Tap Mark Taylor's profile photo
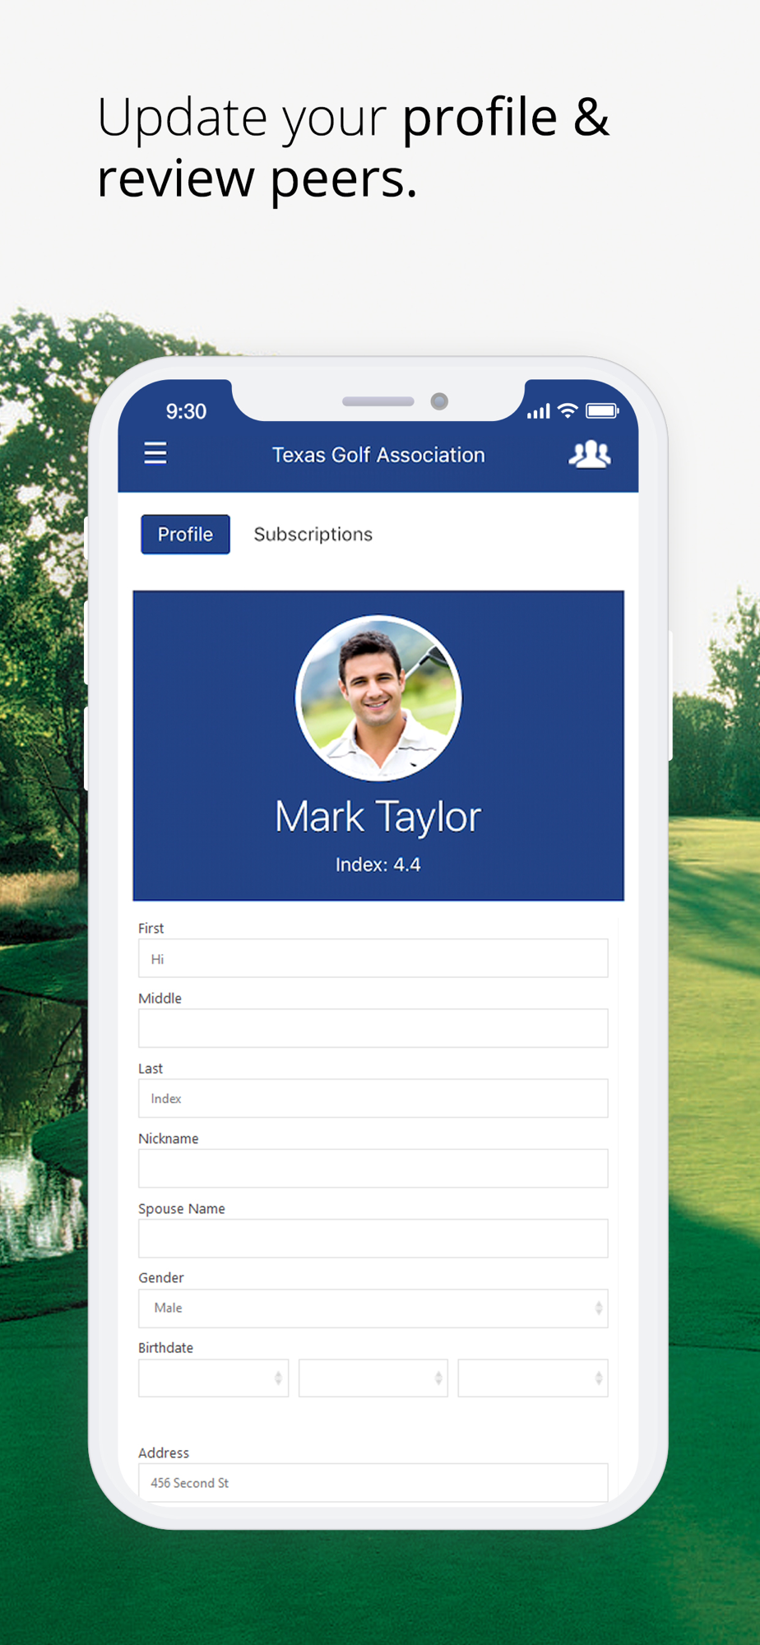This screenshot has width=760, height=1645. click(x=378, y=698)
